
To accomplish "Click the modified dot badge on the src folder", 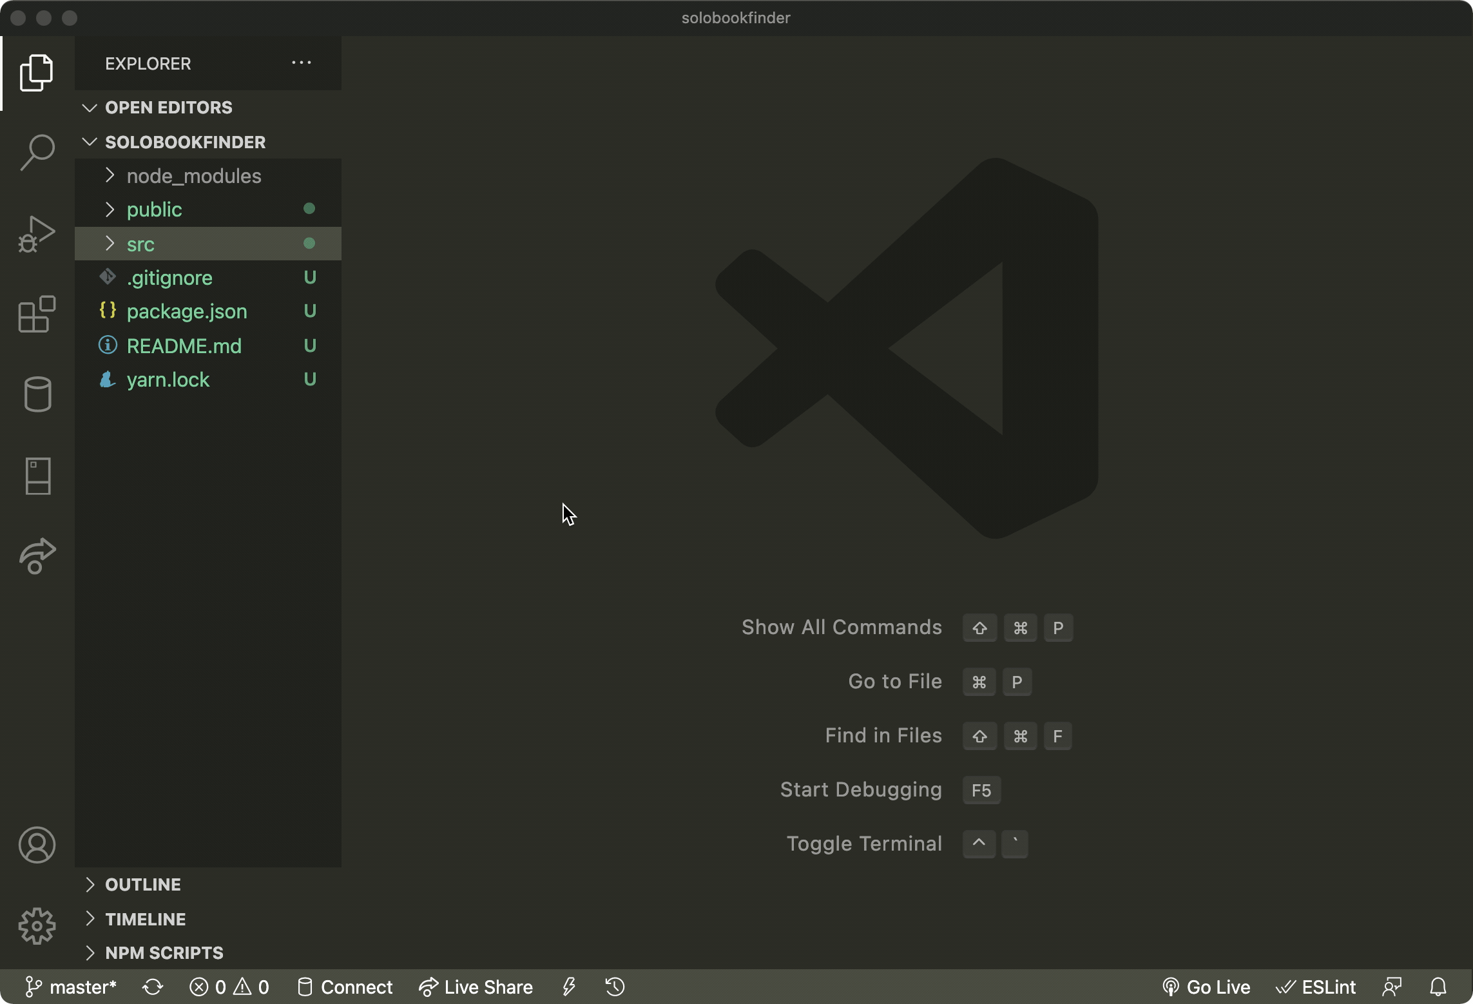I will (309, 243).
